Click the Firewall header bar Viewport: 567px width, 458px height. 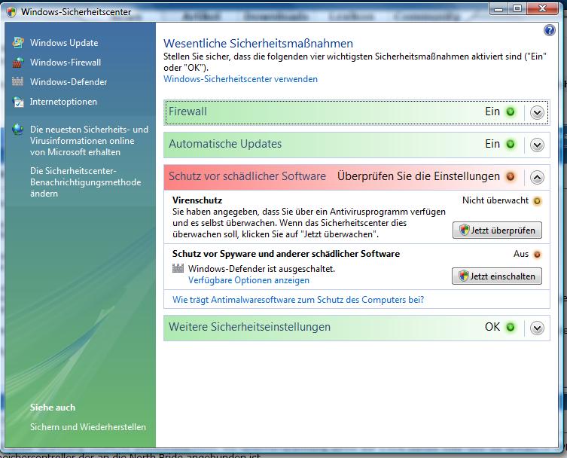click(x=357, y=112)
